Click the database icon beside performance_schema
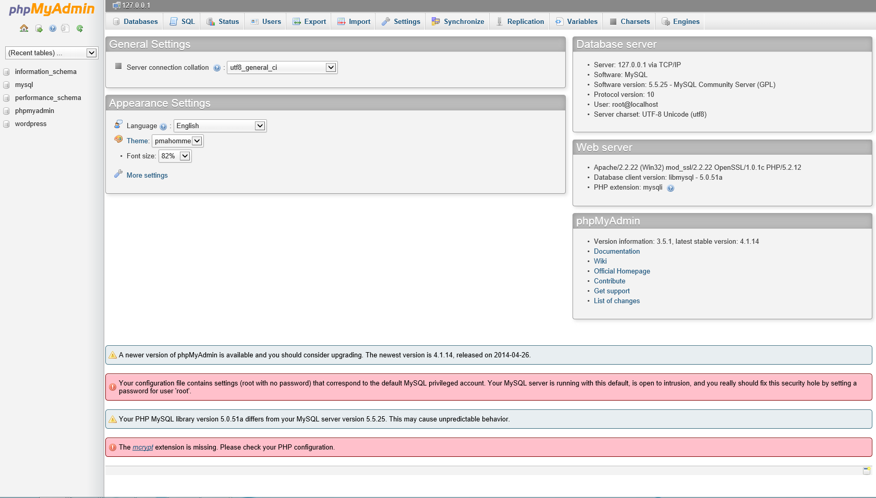 (x=7, y=98)
